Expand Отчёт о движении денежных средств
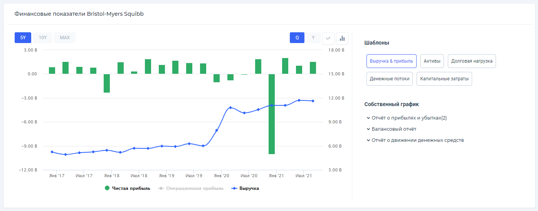Image resolution: width=538 pixels, height=211 pixels. 417,140
